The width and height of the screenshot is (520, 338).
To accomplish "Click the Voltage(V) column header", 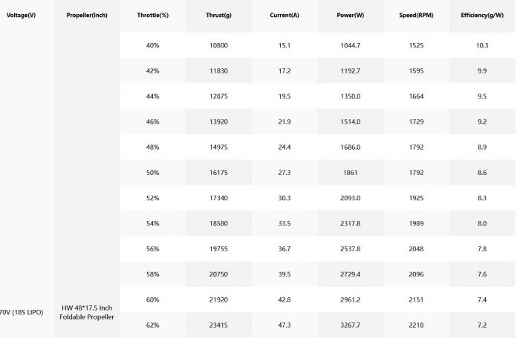I will click(x=21, y=16).
